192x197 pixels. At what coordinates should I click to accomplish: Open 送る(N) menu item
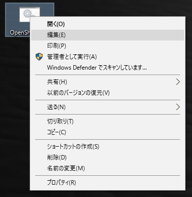tap(107, 107)
